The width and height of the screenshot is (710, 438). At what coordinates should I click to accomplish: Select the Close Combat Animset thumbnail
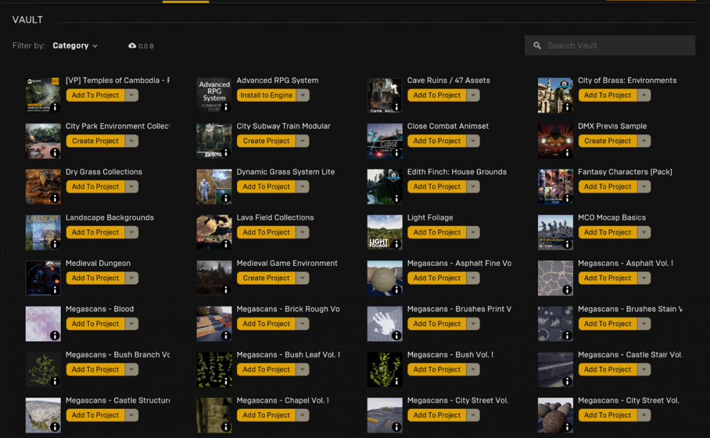click(384, 140)
